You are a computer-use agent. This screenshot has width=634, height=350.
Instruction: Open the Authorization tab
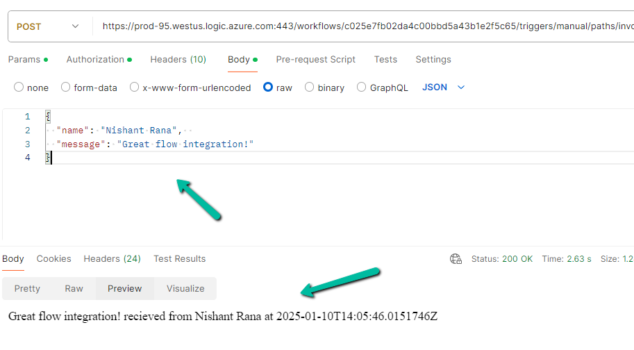tap(99, 60)
